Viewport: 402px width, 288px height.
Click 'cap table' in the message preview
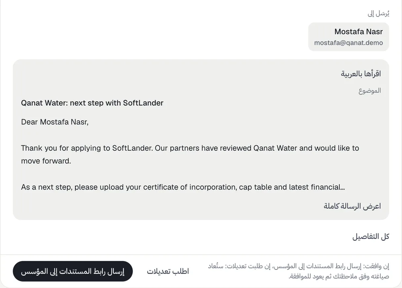(x=255, y=187)
